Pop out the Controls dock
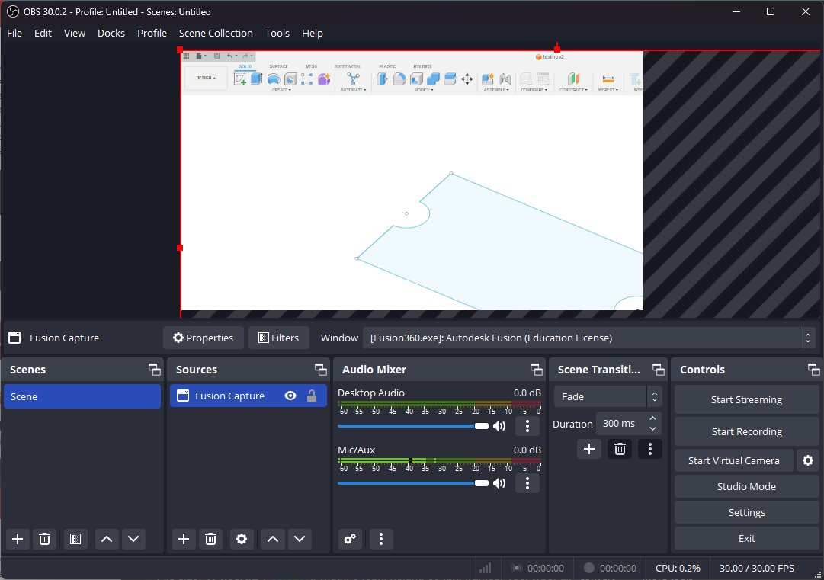This screenshot has width=824, height=580. [814, 370]
